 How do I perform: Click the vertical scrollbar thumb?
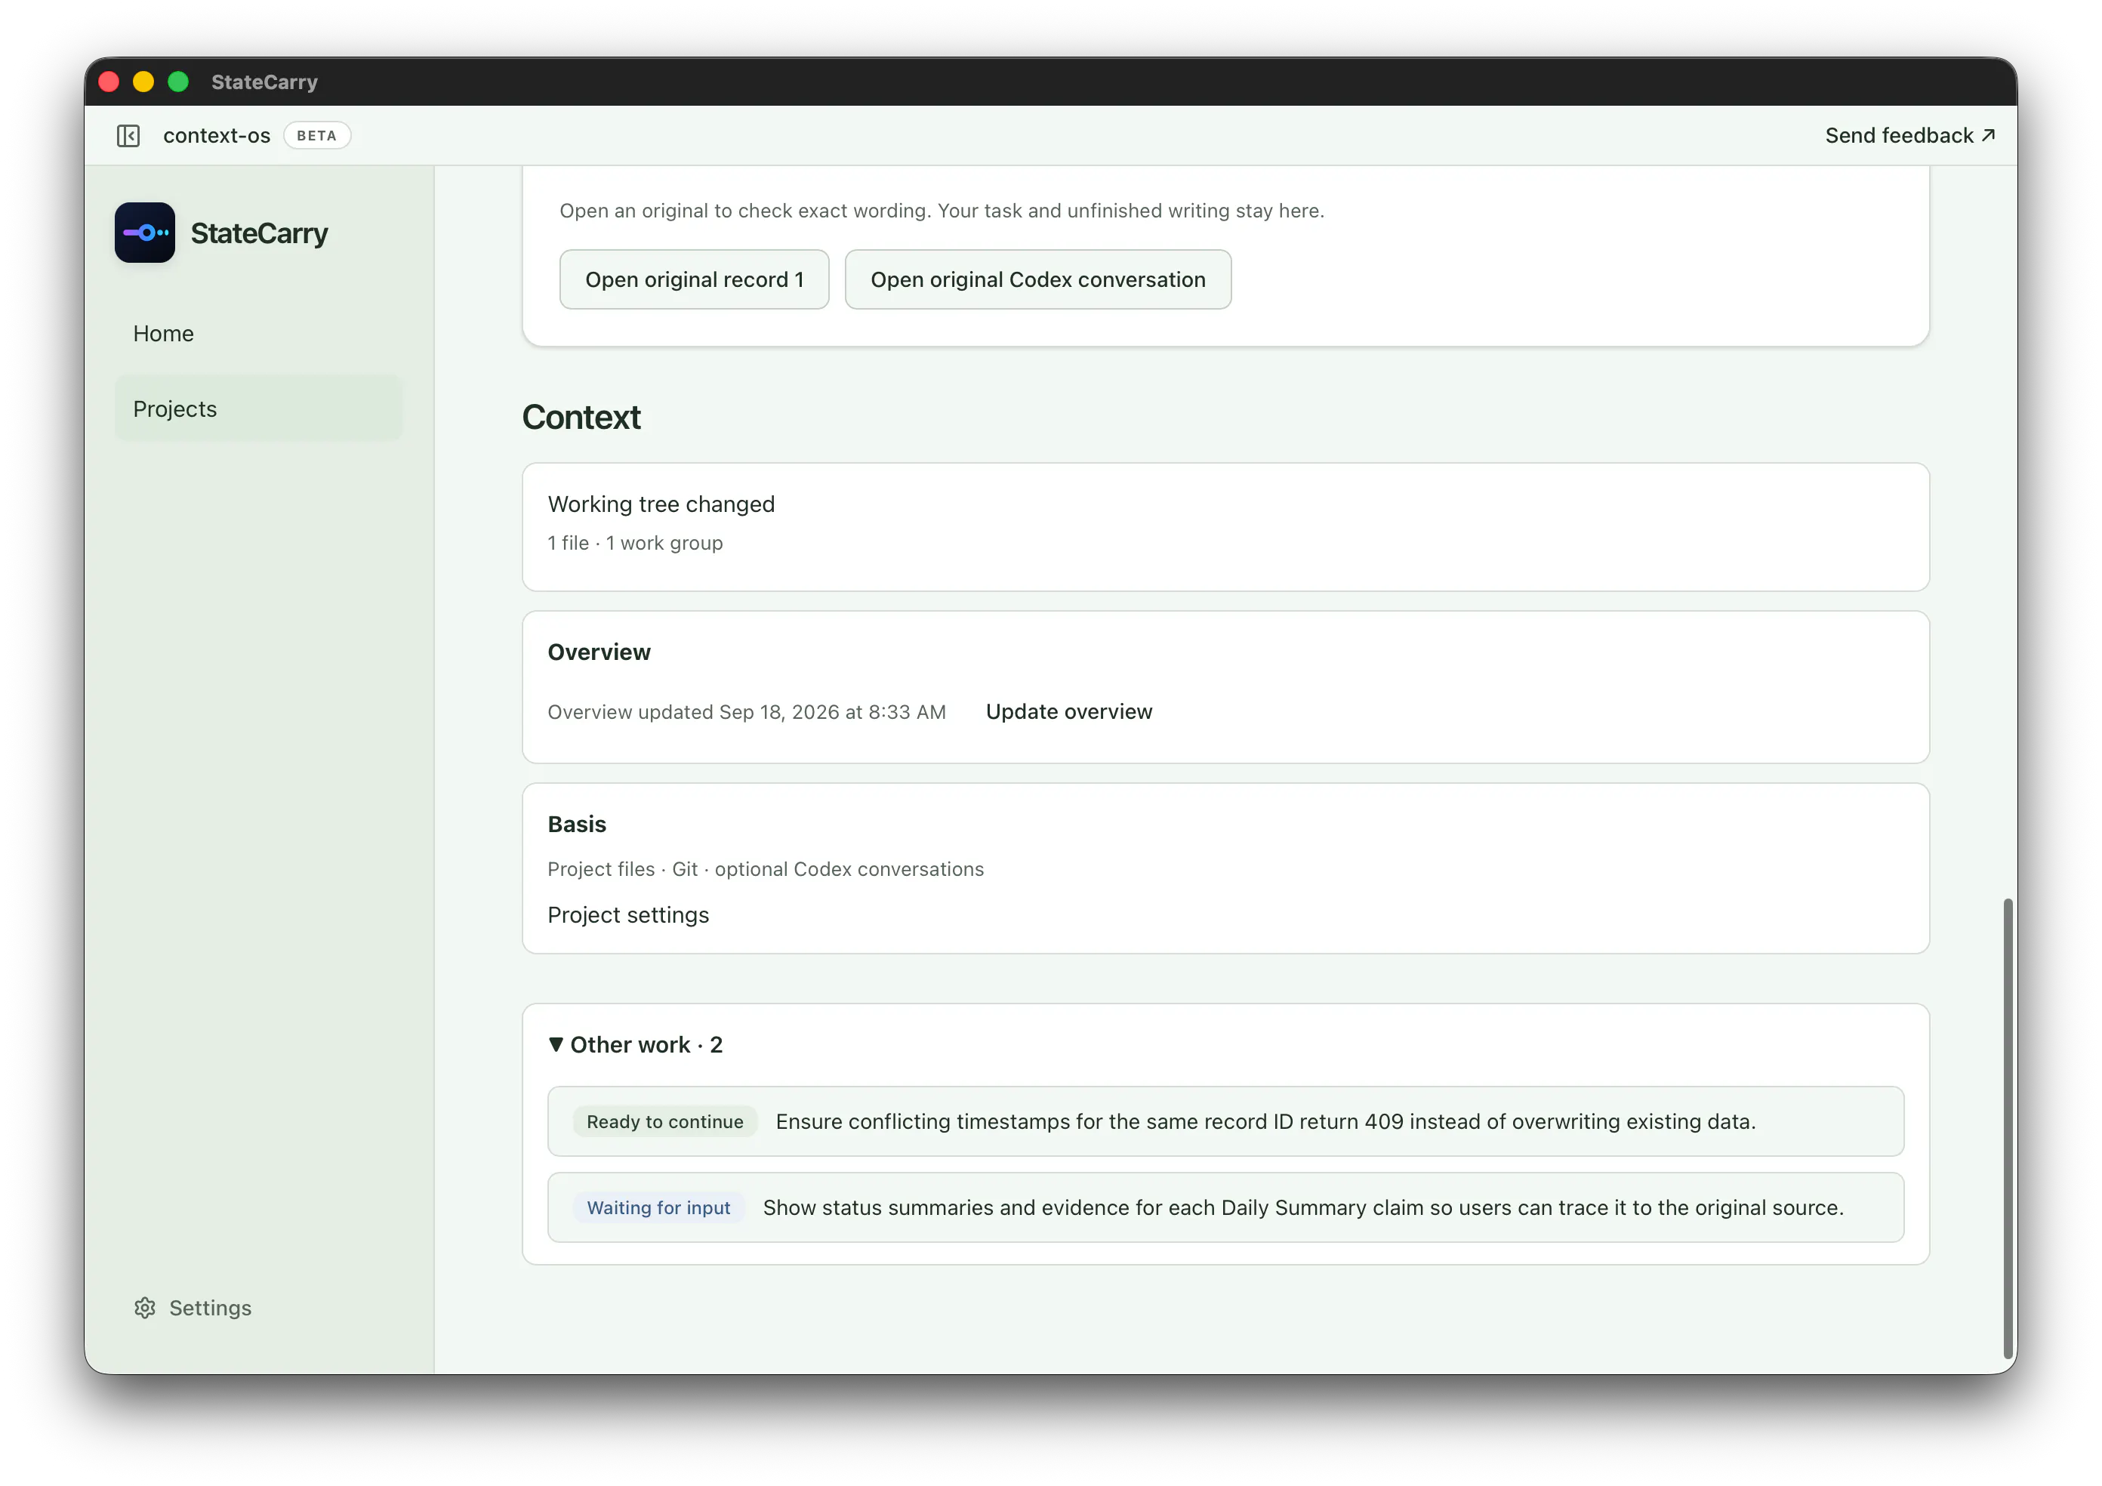tap(2007, 1129)
